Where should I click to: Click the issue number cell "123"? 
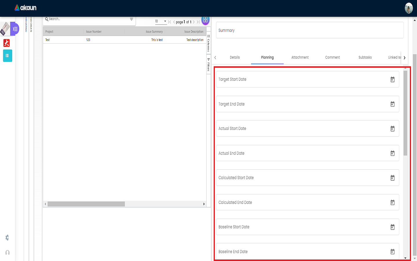click(x=104, y=40)
